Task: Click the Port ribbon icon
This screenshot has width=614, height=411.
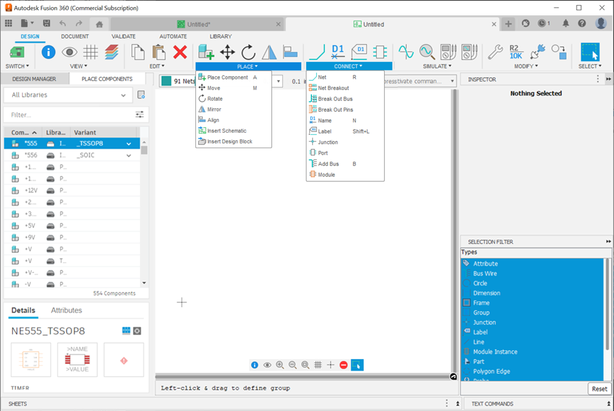Action: (380, 52)
